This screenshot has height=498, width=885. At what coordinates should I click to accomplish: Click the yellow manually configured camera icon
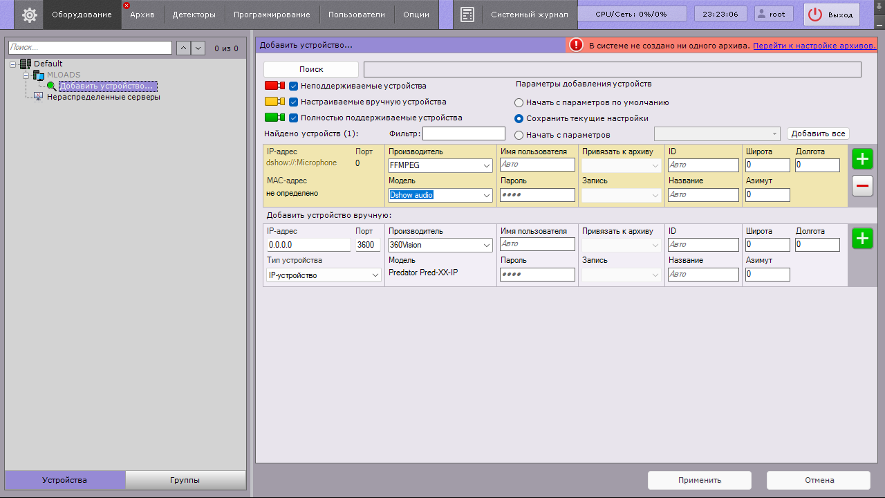click(x=274, y=102)
